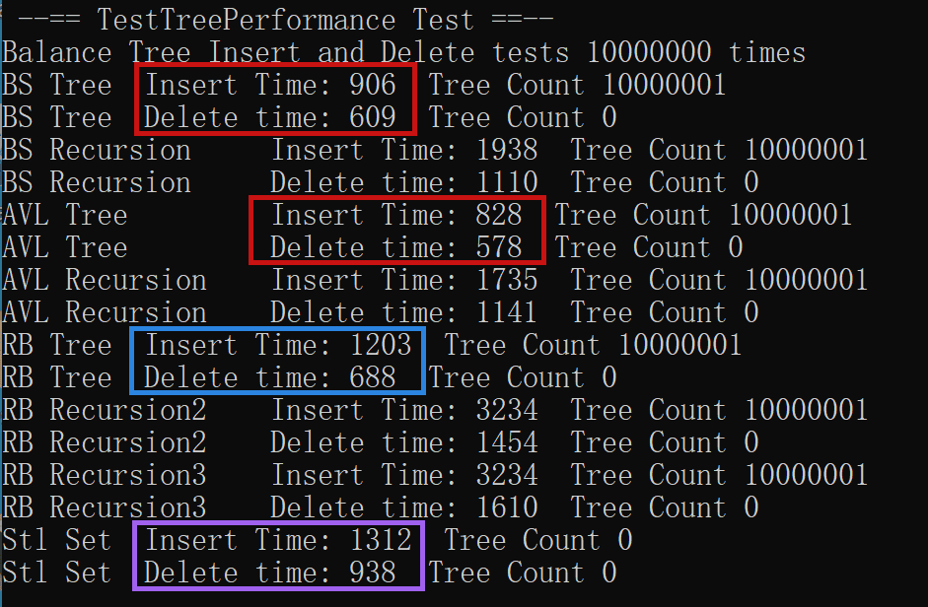Image resolution: width=928 pixels, height=607 pixels.
Task: Click "Tree Count 10000001" on AVL Tree row
Action: [x=703, y=215]
